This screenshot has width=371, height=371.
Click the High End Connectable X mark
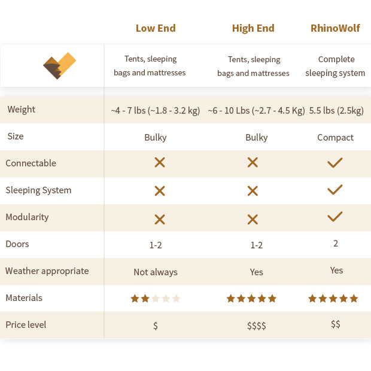(253, 163)
